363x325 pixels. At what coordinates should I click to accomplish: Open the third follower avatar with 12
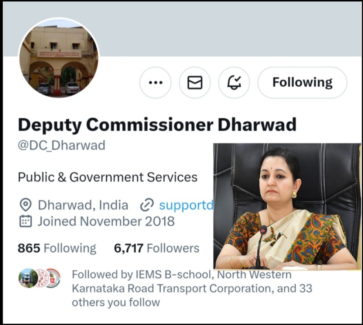tap(53, 278)
